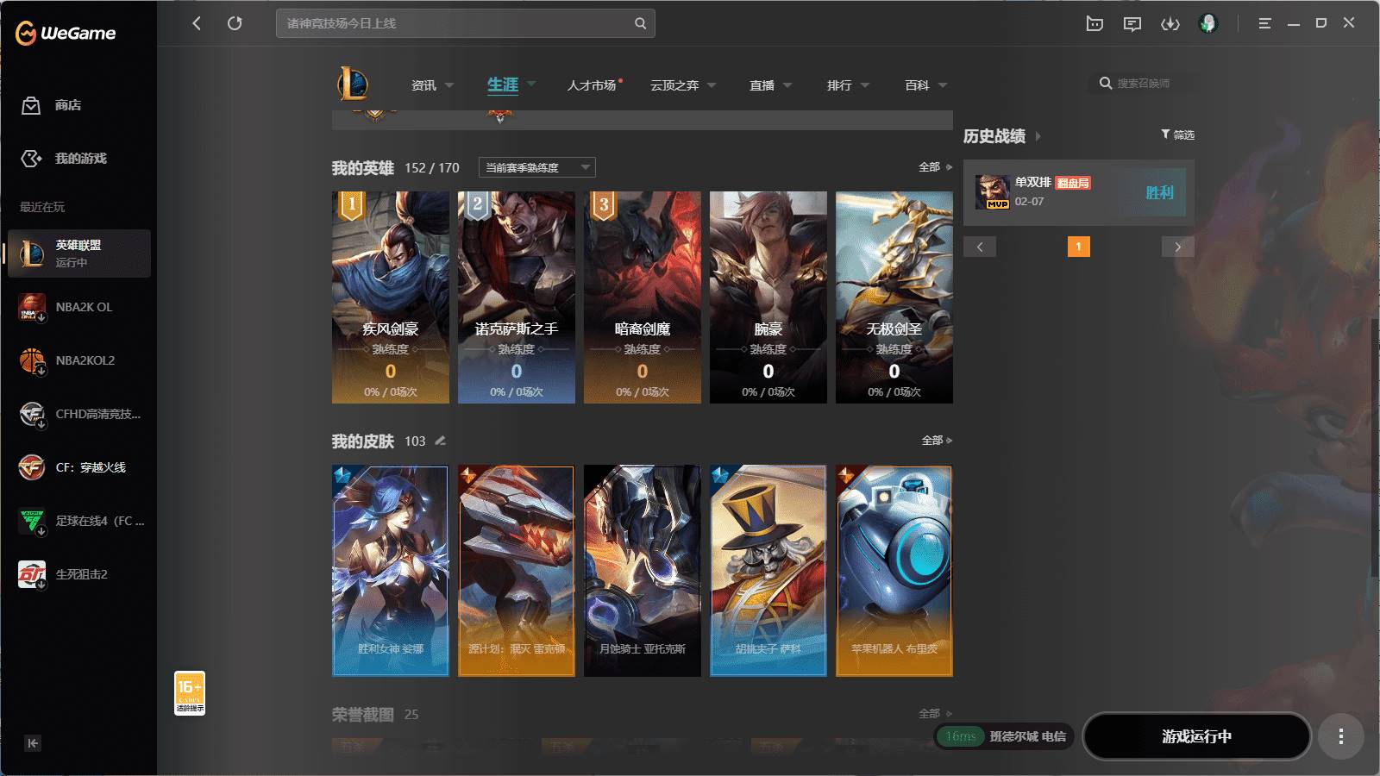Click the WeGame logo
This screenshot has width=1380, height=776.
click(x=66, y=33)
